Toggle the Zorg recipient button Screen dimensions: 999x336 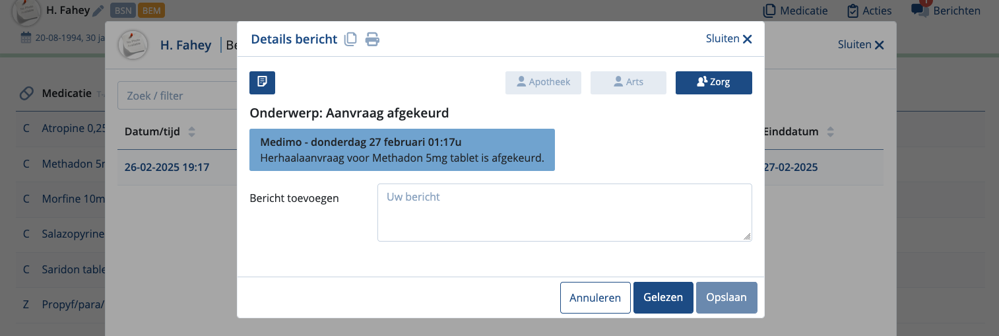tap(713, 83)
